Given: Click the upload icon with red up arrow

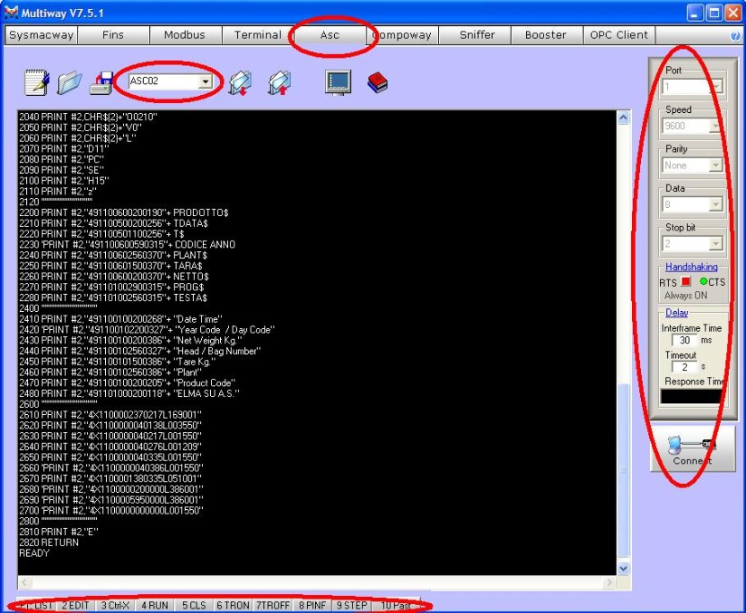Looking at the screenshot, I should click(279, 82).
